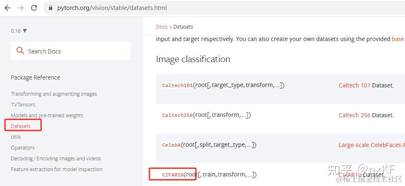The height and width of the screenshot is (186, 405).
Task: Select Datasets in the sidebar
Action: (x=21, y=126)
